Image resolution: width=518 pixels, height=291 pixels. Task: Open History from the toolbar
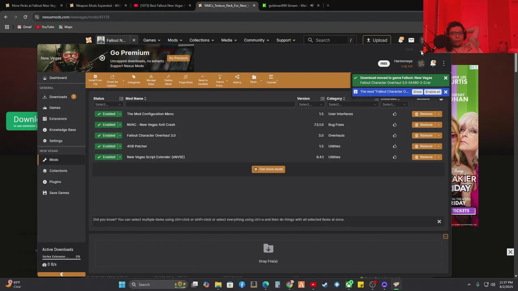point(237,80)
